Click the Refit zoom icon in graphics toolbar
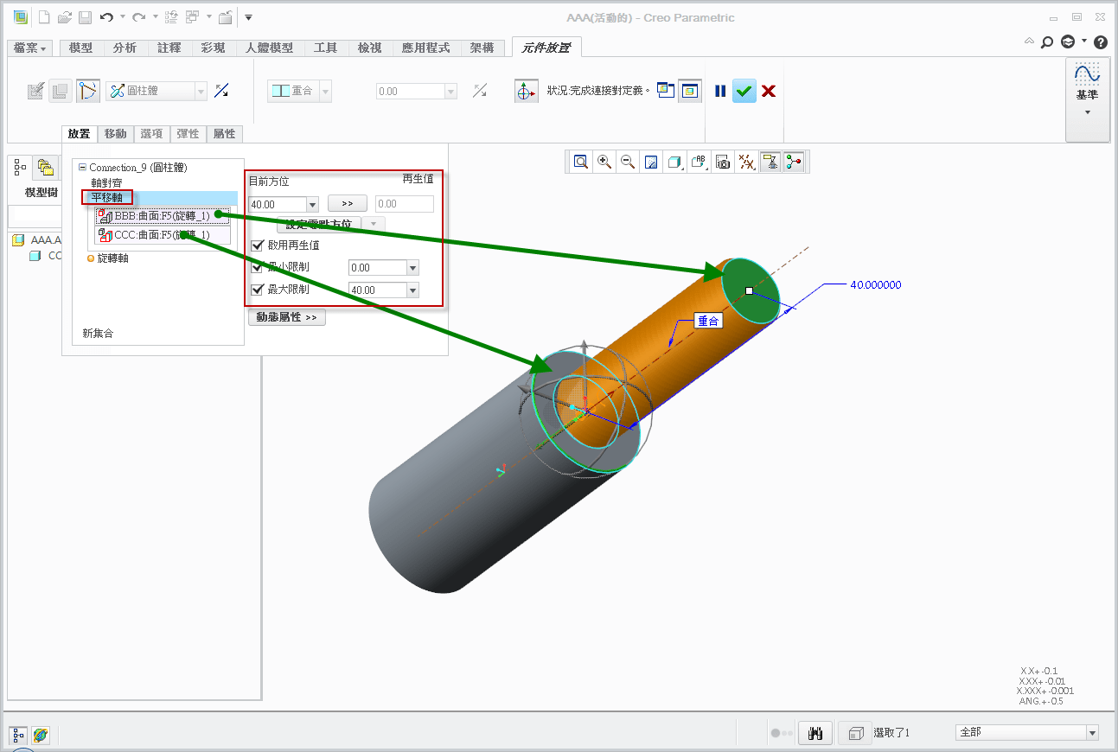 [x=581, y=162]
